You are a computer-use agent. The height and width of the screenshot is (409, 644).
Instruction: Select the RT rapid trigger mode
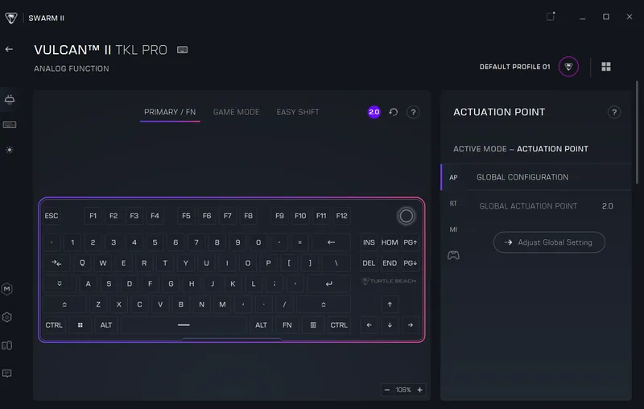(x=453, y=204)
